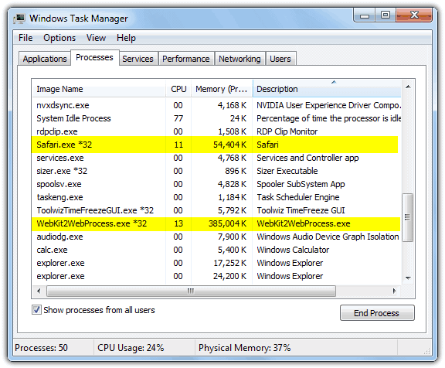The image size is (445, 368).
Task: Click the horizontal scrollbar right arrow
Action: point(394,291)
